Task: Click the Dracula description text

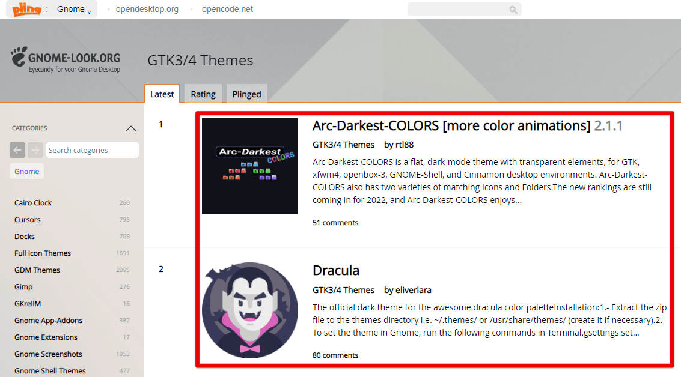Action: click(x=489, y=320)
